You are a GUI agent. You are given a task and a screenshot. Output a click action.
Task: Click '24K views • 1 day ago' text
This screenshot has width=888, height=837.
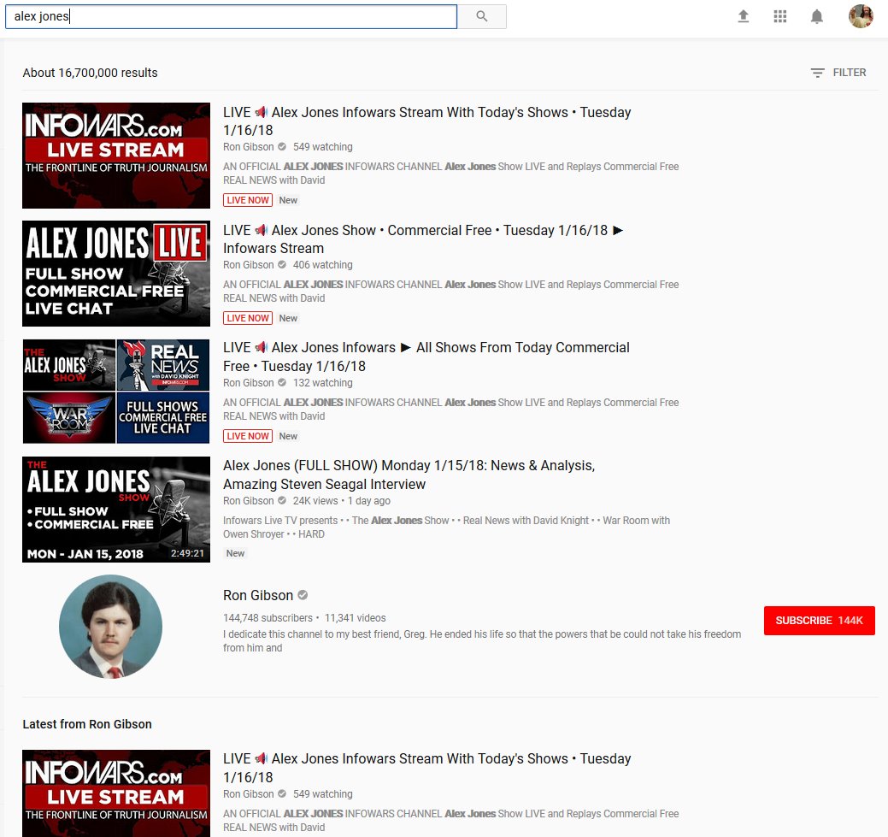(342, 500)
